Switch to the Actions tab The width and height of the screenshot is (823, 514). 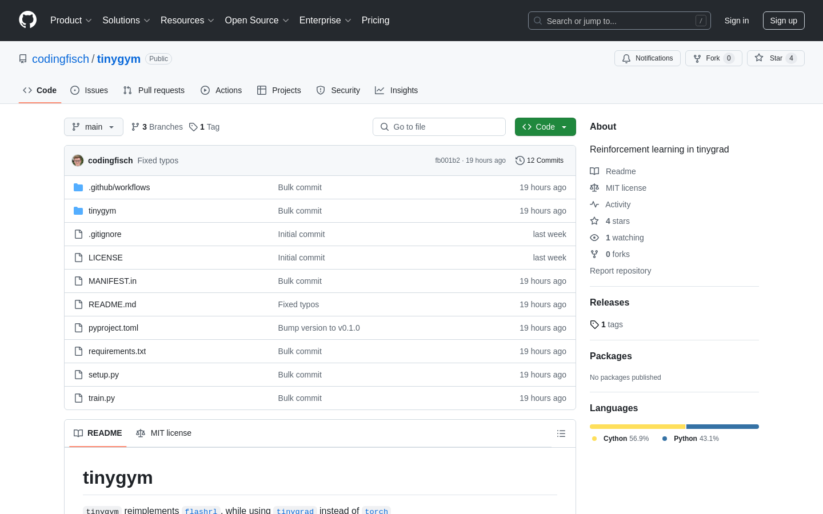(x=221, y=90)
